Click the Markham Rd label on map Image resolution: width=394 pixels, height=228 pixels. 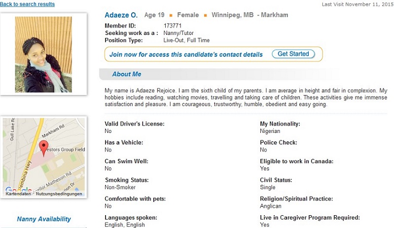tap(53, 130)
